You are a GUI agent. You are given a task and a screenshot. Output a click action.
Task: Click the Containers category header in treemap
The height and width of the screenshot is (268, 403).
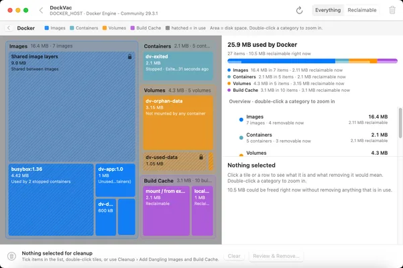(177, 46)
